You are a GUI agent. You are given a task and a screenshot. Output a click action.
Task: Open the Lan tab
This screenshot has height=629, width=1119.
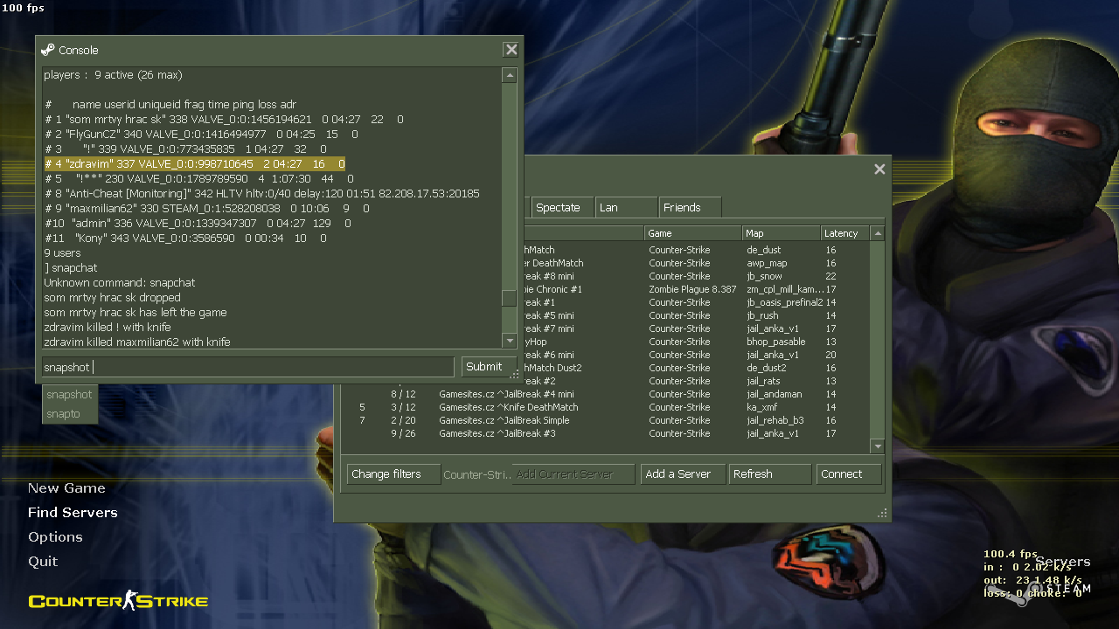626,207
